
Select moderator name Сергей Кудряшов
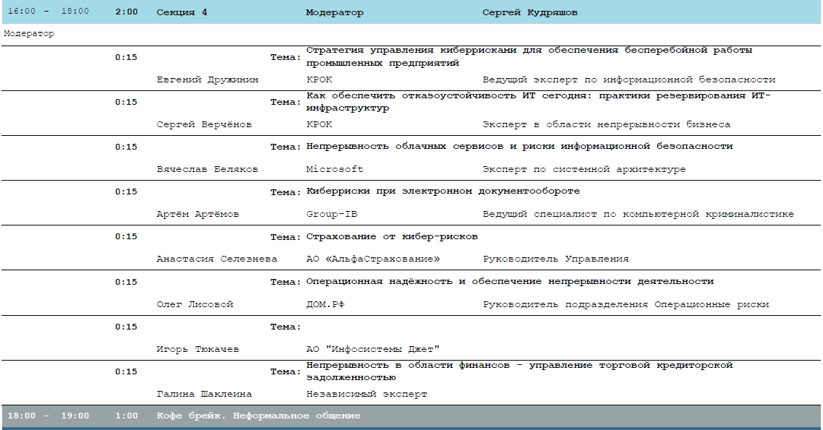pyautogui.click(x=529, y=13)
